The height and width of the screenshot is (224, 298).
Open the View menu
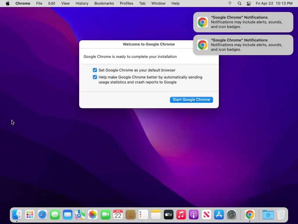pos(65,3)
